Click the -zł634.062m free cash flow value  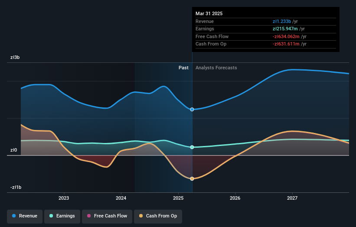pyautogui.click(x=286, y=36)
